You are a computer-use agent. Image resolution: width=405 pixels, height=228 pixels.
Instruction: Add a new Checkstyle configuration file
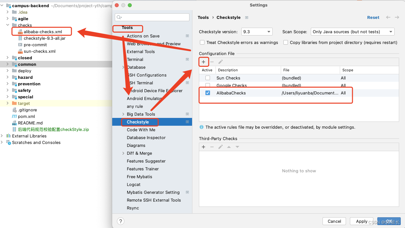203,62
